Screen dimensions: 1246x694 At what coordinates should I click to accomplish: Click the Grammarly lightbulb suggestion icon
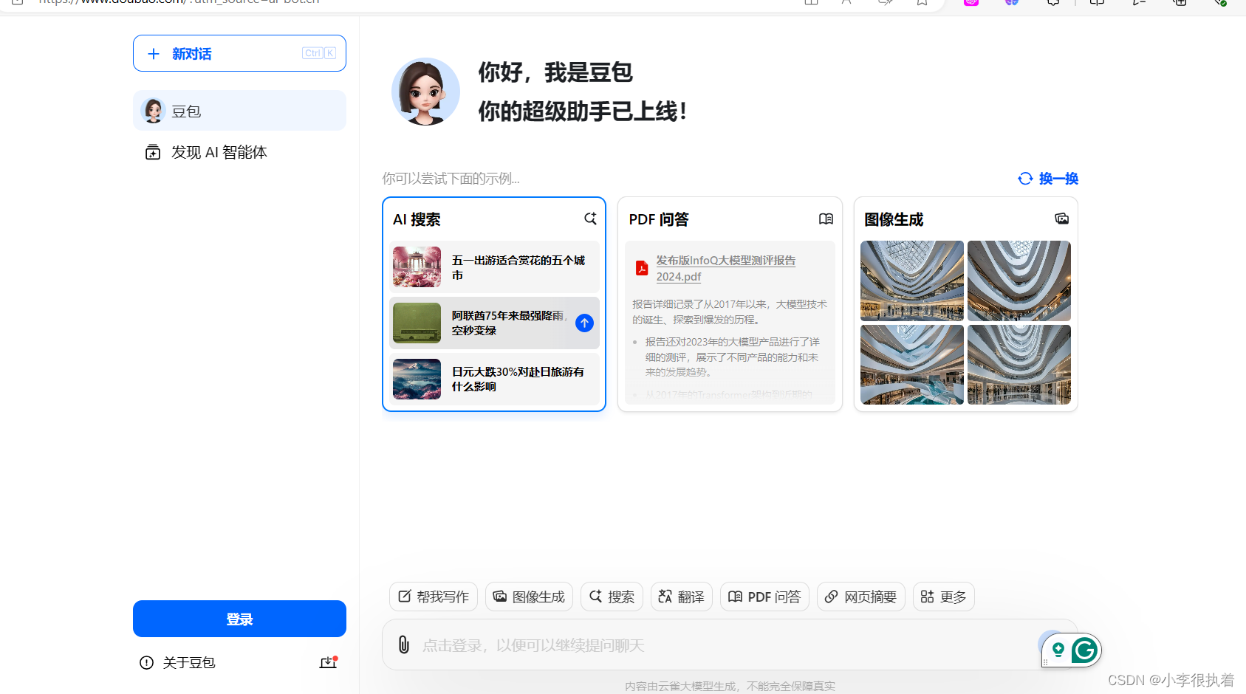point(1058,650)
